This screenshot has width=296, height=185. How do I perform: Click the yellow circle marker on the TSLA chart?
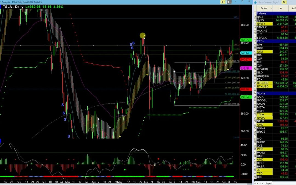pyautogui.click(x=143, y=36)
